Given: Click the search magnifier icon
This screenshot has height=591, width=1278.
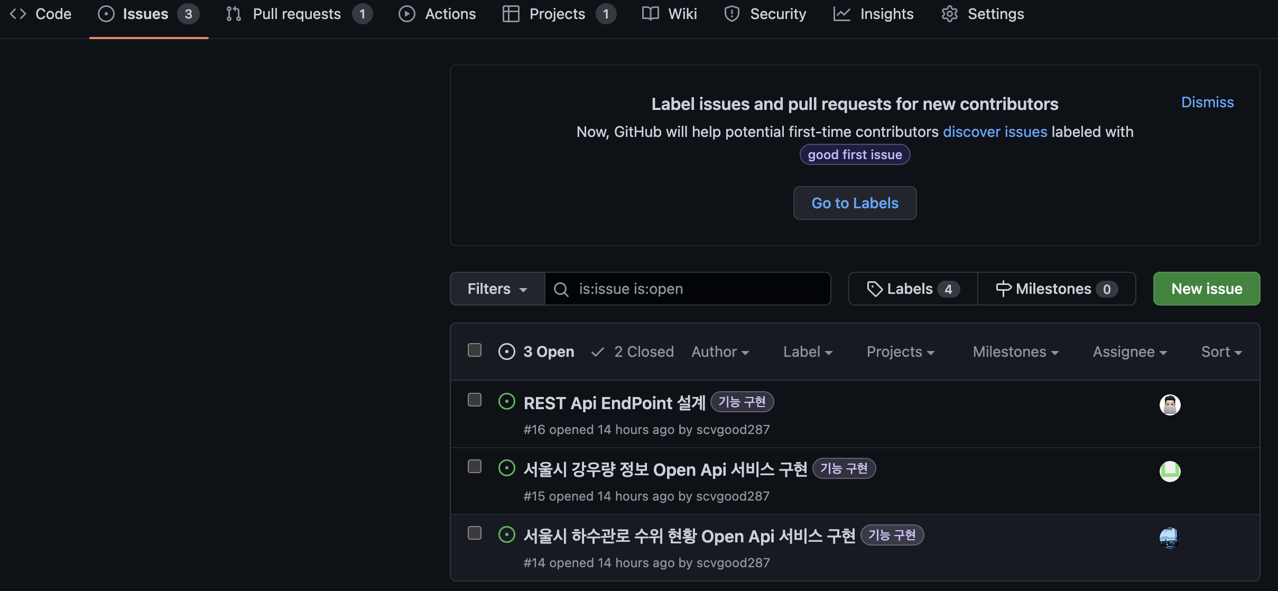Looking at the screenshot, I should pos(561,289).
